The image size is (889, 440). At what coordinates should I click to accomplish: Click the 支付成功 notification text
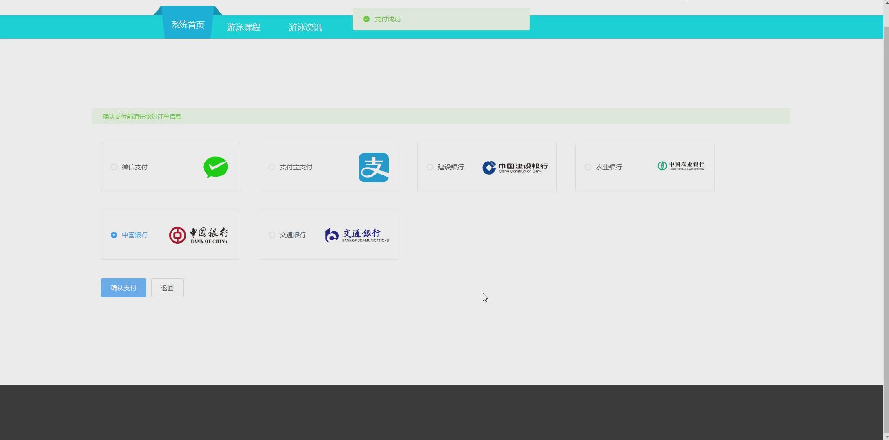(388, 19)
